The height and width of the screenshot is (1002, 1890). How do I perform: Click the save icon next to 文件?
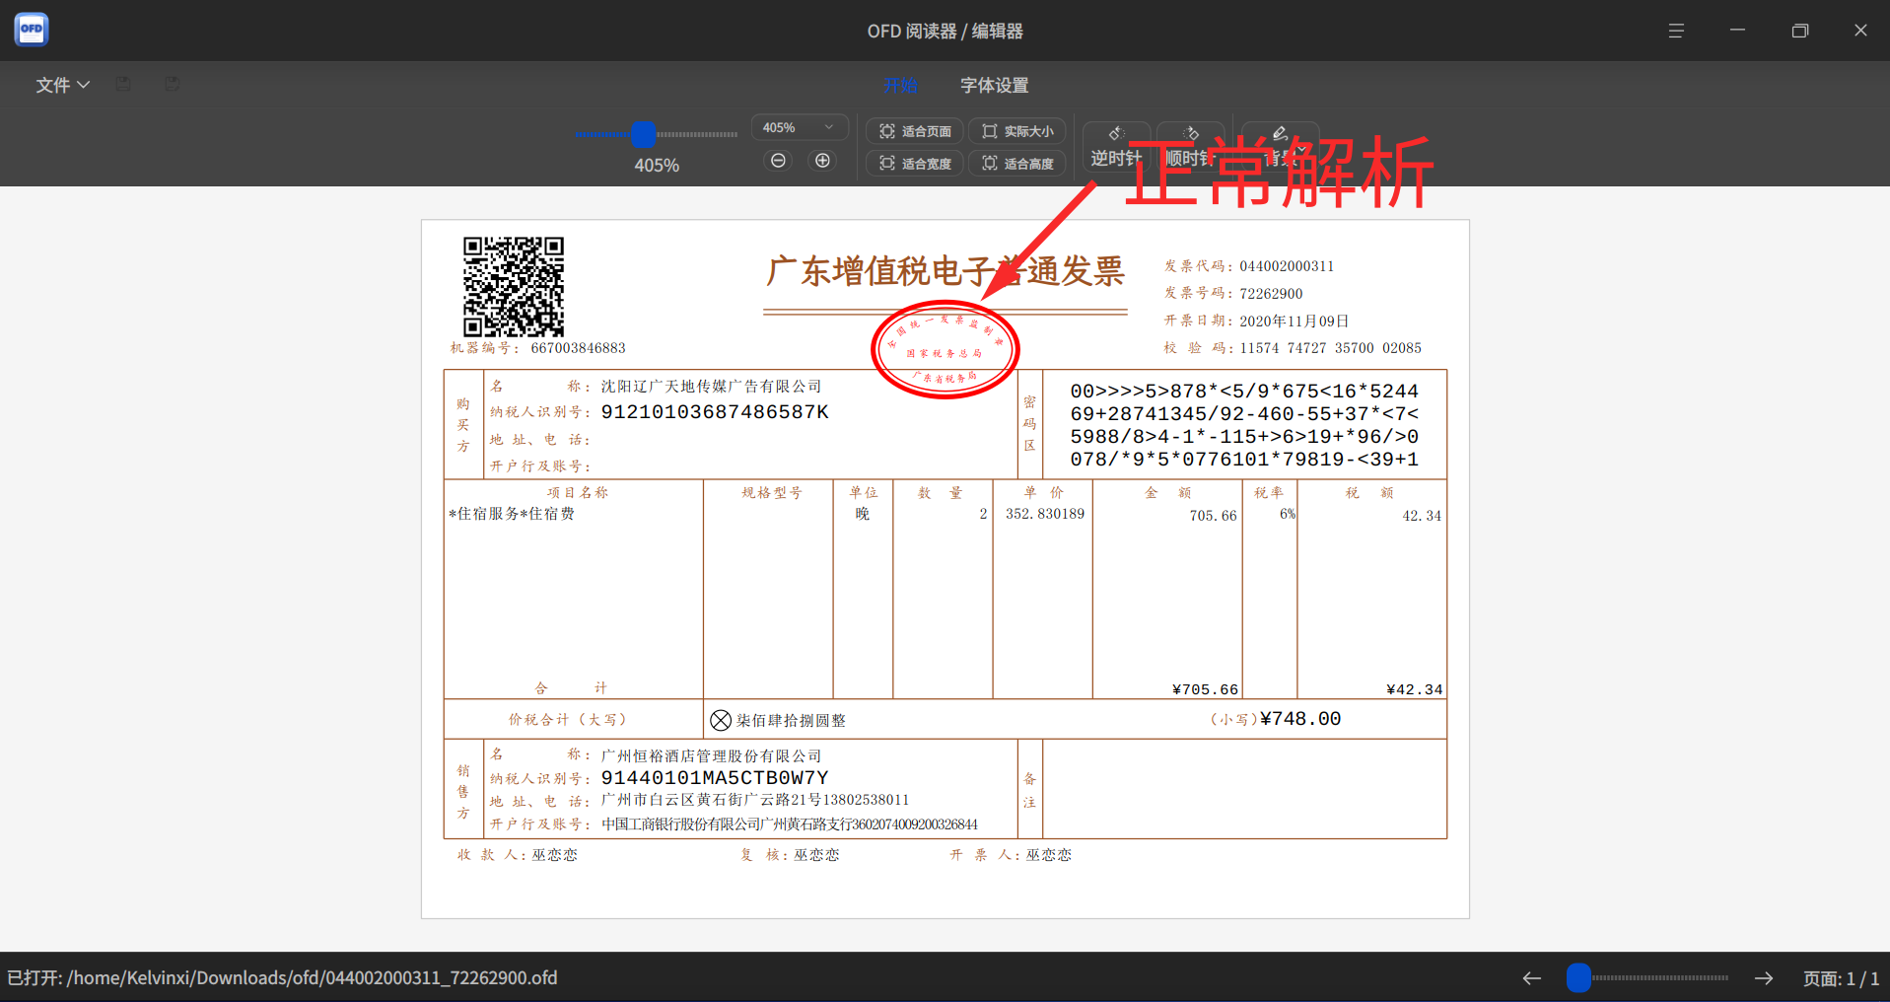pos(123,84)
